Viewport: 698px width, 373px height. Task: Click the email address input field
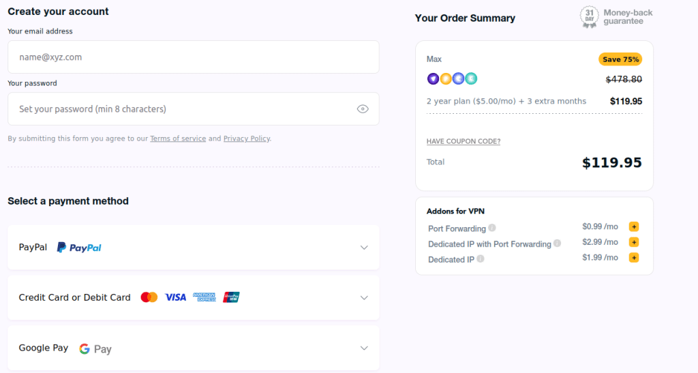(193, 57)
